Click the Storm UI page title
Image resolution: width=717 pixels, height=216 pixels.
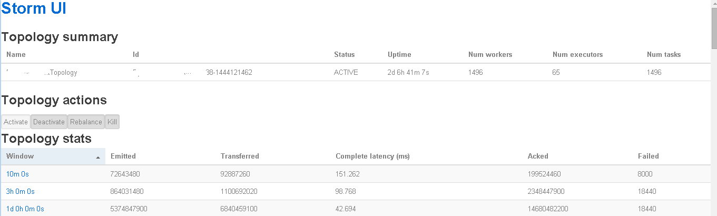(x=34, y=9)
